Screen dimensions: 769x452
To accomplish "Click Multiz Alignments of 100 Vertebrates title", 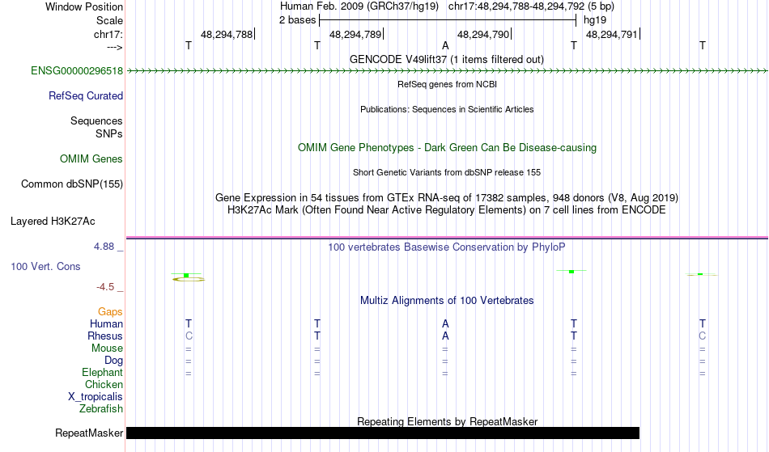I will pos(447,300).
